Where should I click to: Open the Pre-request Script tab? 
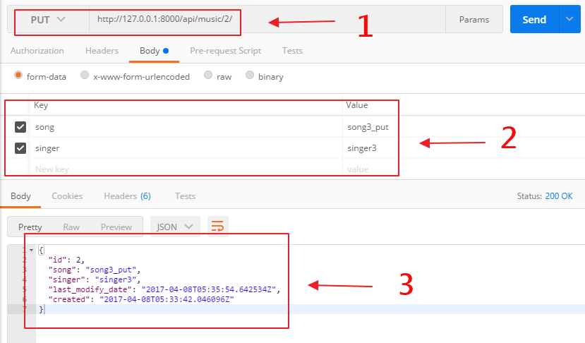225,51
